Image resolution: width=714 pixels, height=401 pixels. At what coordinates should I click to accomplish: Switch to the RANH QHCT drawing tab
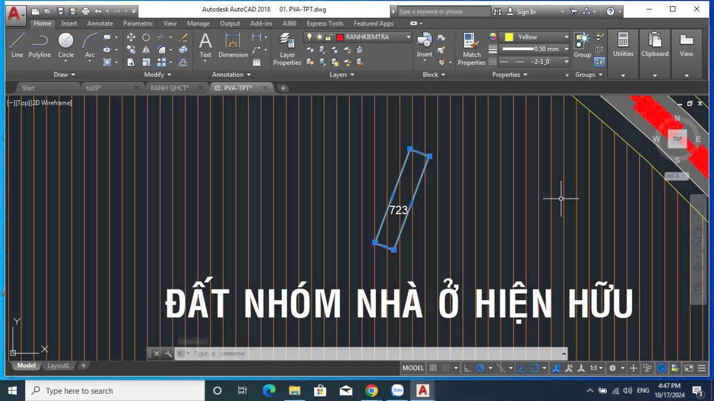tap(170, 88)
